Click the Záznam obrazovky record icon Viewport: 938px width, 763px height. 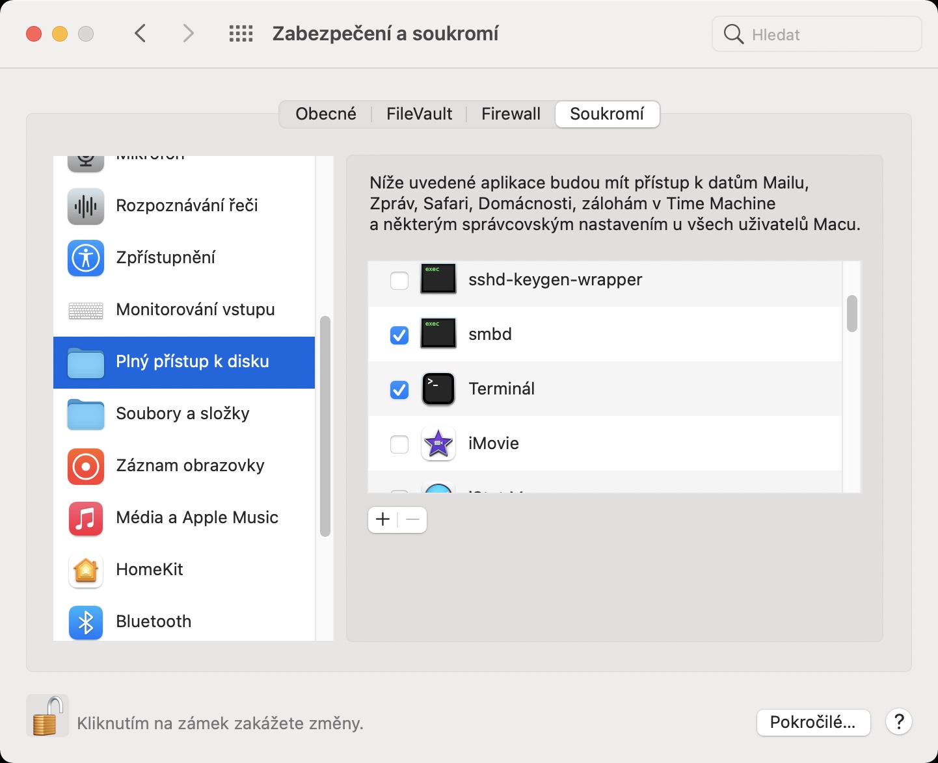tap(86, 466)
